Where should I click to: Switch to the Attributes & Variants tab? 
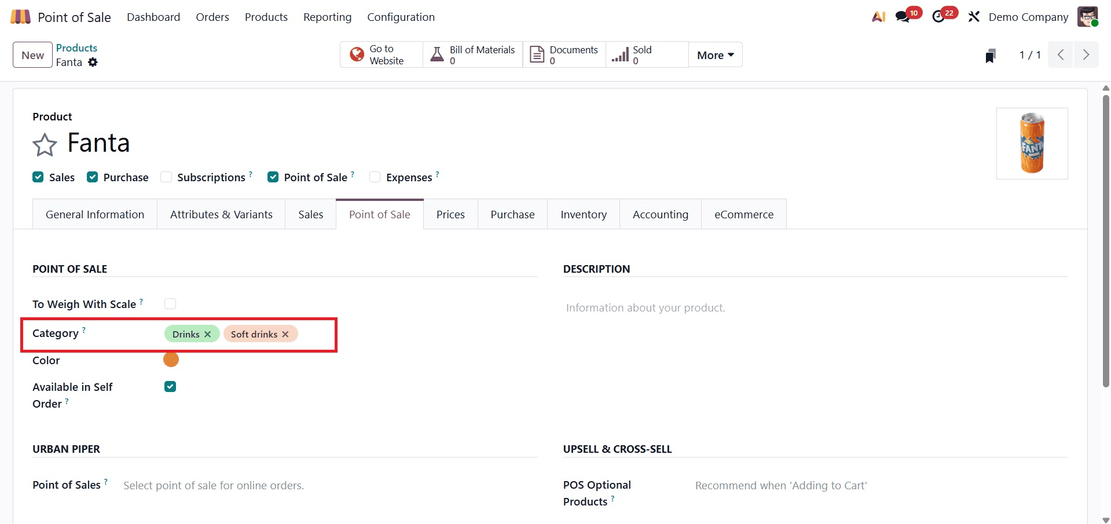221,214
